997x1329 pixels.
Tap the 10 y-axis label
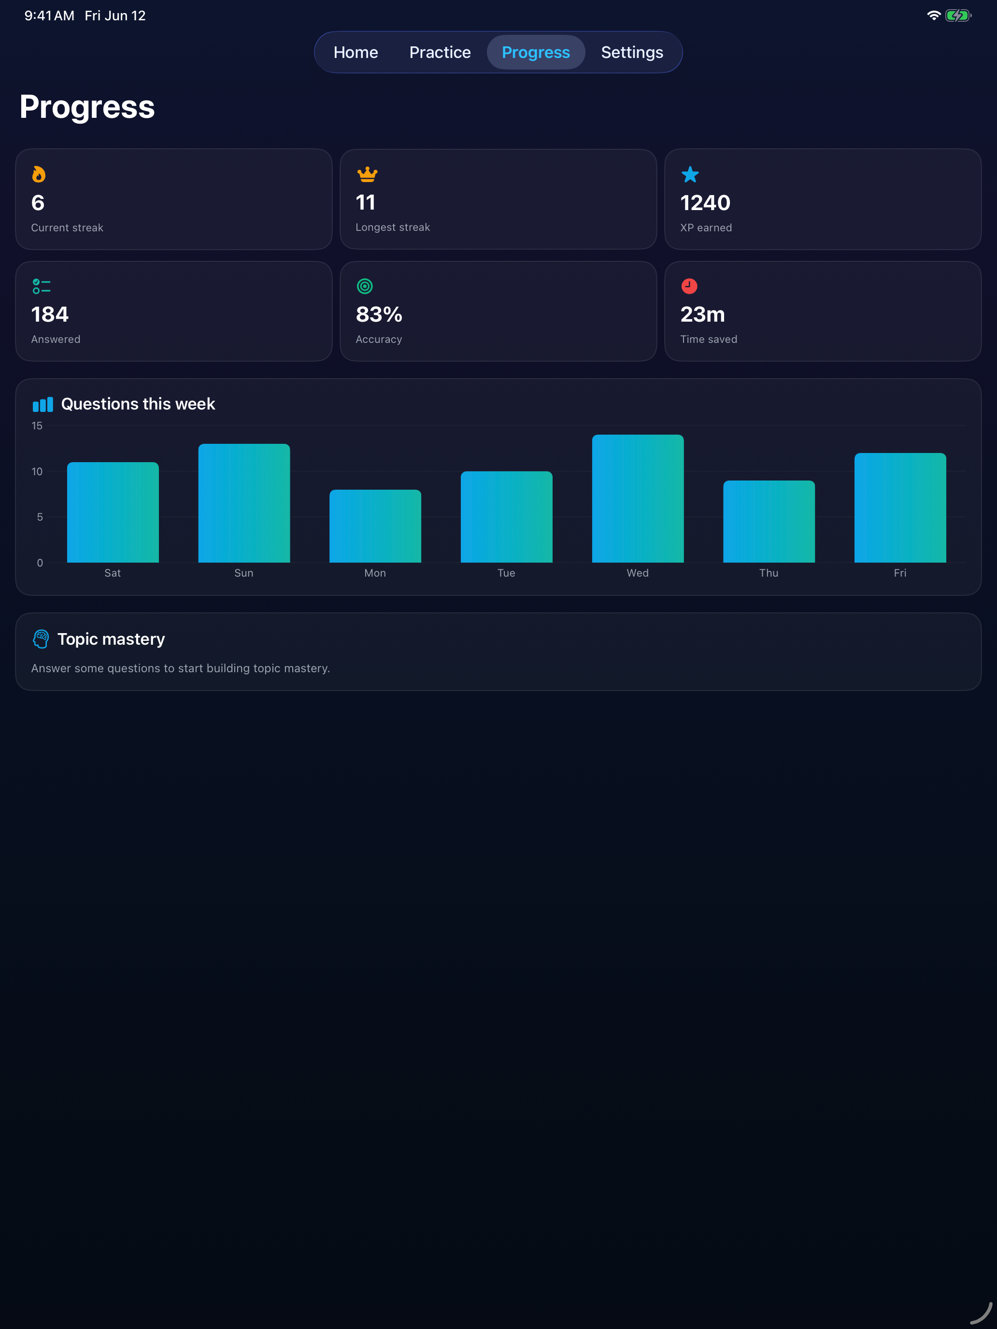(x=37, y=471)
